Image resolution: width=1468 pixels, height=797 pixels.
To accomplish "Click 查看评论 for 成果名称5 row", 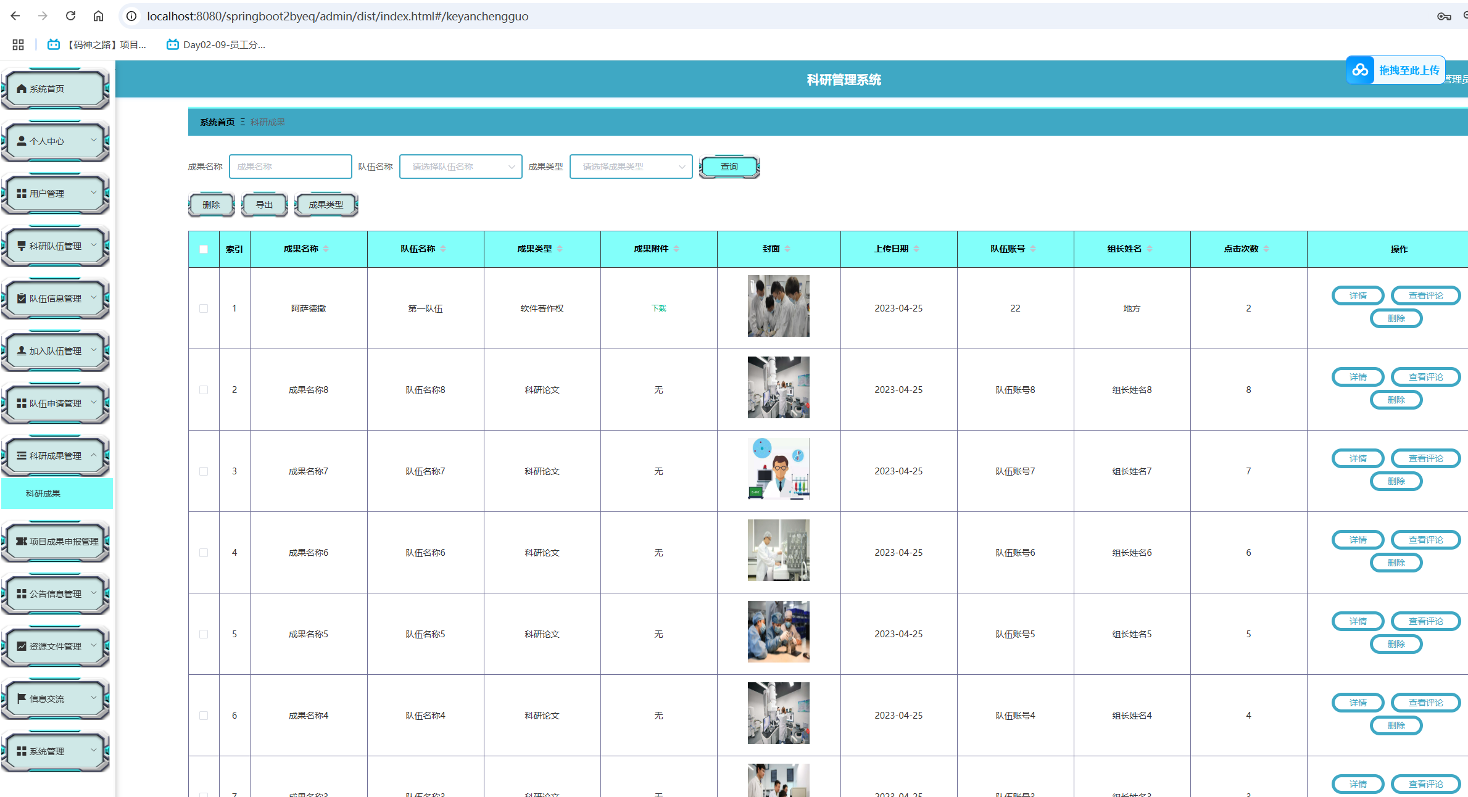I will click(1425, 621).
